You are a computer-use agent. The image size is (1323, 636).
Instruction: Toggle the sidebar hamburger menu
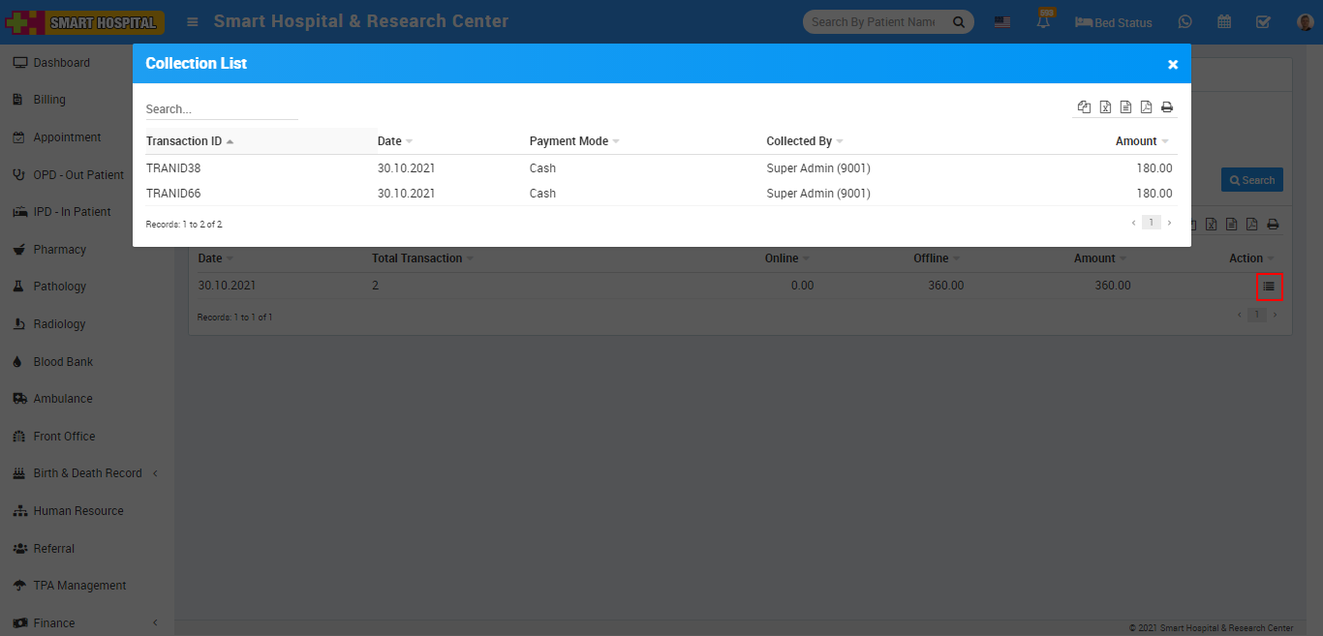(193, 22)
